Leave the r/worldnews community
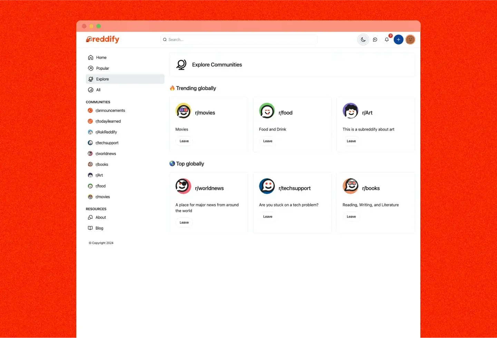497x338 pixels. click(x=184, y=223)
